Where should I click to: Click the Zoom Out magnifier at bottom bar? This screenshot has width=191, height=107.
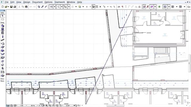pyautogui.click(x=50, y=106)
